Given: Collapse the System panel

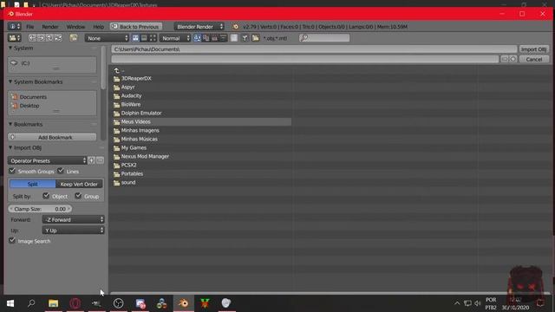Looking at the screenshot, I should tap(10, 48).
